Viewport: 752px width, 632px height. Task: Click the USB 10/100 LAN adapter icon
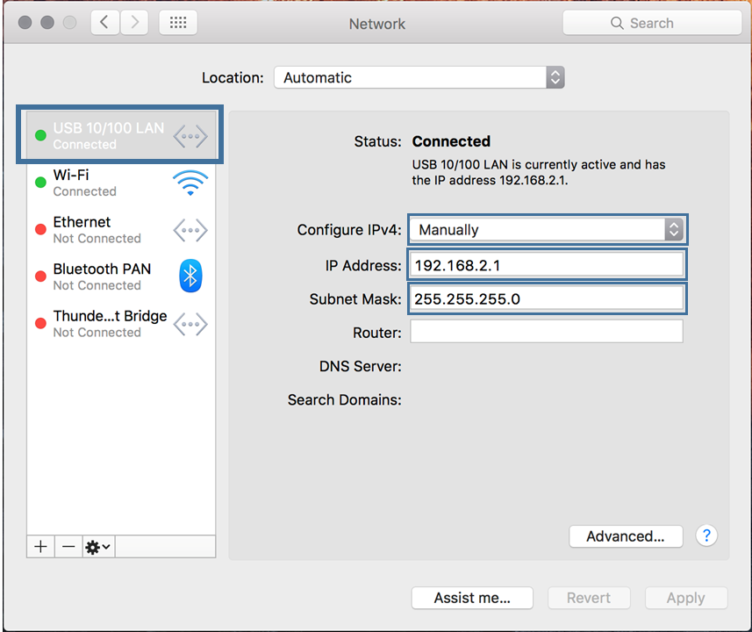pos(189,136)
